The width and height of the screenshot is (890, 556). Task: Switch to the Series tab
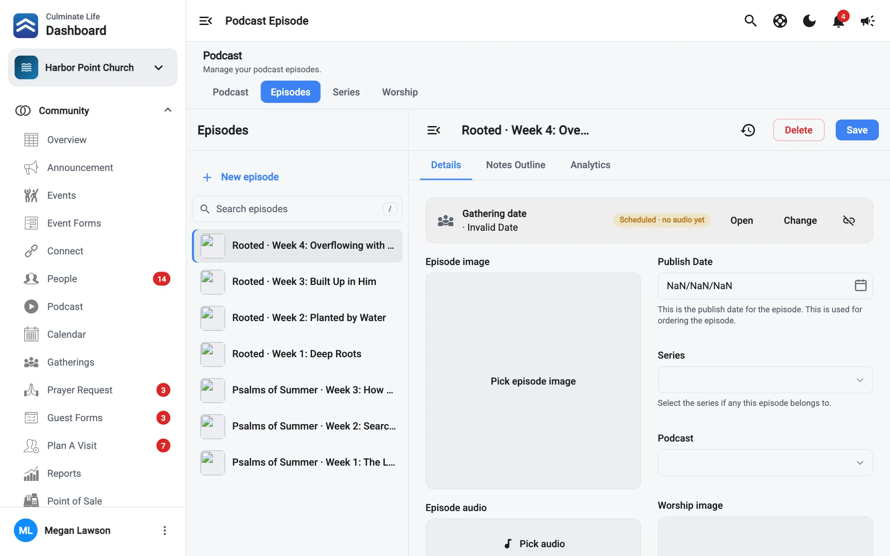(x=346, y=92)
